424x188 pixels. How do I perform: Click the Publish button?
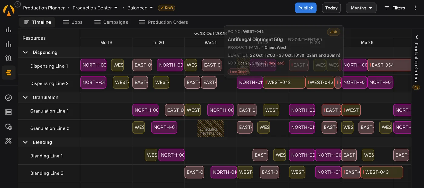click(306, 8)
